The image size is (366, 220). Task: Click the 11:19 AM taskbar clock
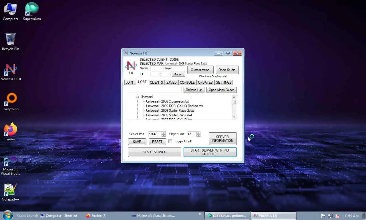(351, 216)
